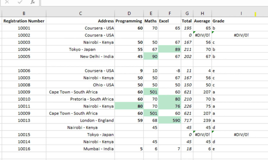Image resolution: width=268 pixels, height=160 pixels.
Task: Click total 202 for 10005
Action: (187, 57)
